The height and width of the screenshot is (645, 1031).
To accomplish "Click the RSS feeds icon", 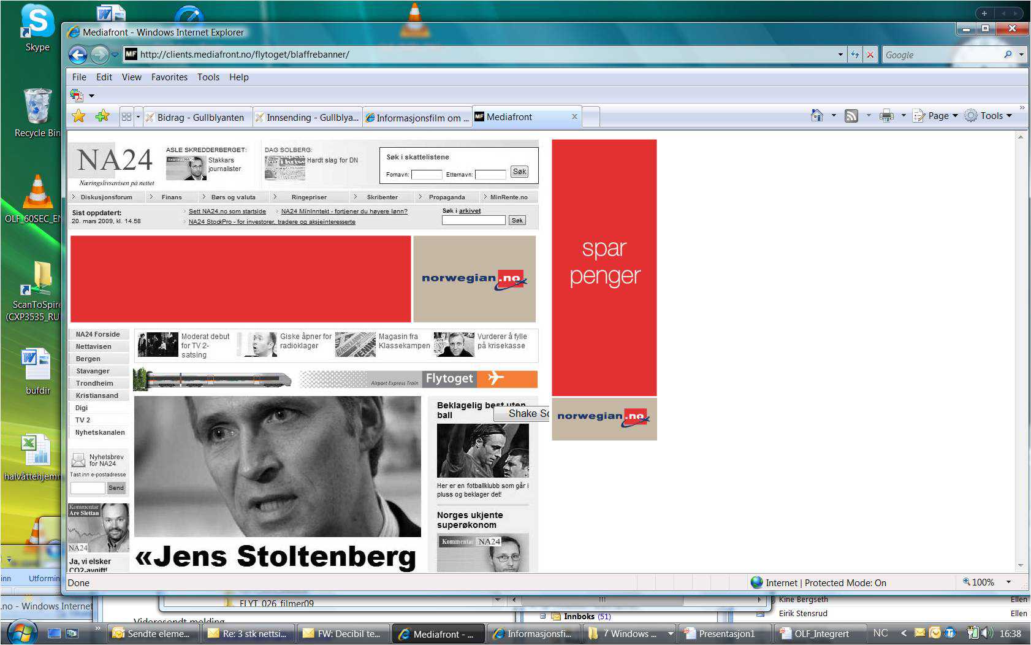I will [851, 115].
